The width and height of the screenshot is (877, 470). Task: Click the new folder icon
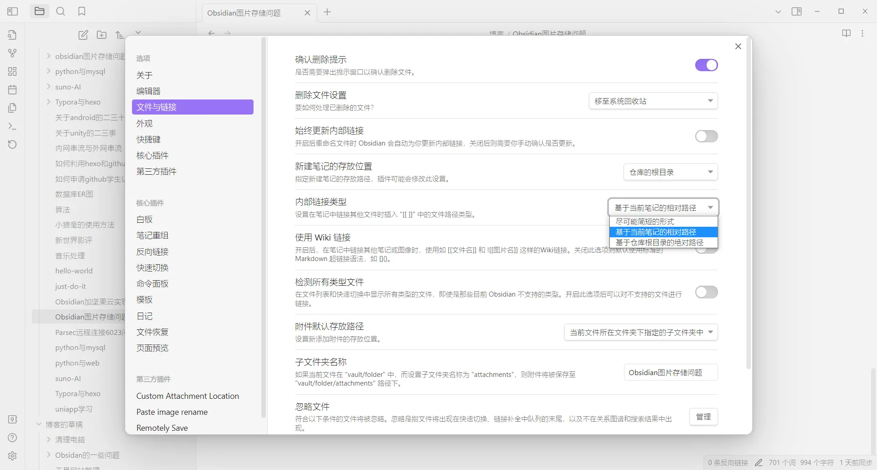click(101, 35)
